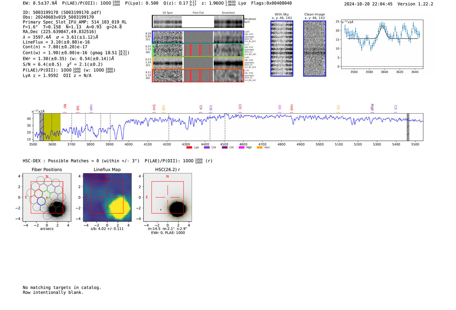The height and width of the screenshot is (310, 456).
Task: Open the Clean Image cutout
Action: 314,48
